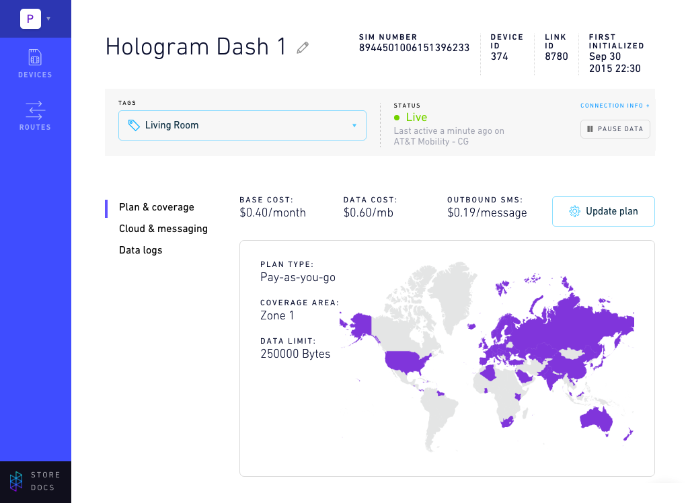Select the Plan & coverage tab
The image size is (688, 503).
(x=156, y=207)
